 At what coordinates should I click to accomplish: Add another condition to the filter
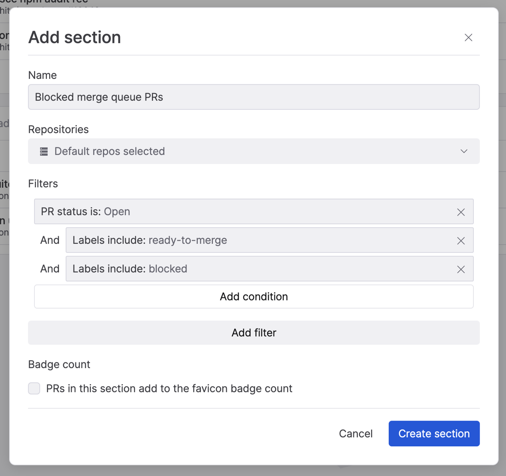point(254,296)
